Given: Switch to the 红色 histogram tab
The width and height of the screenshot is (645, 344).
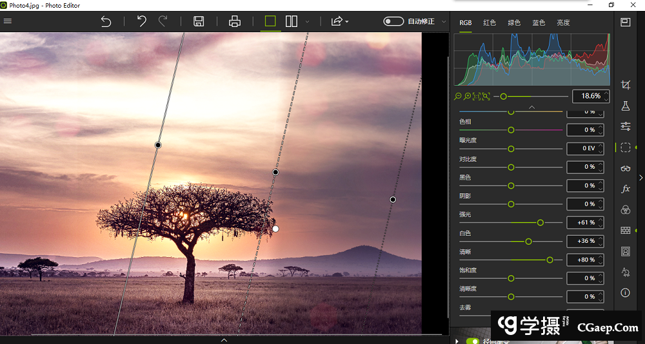Looking at the screenshot, I should point(490,23).
